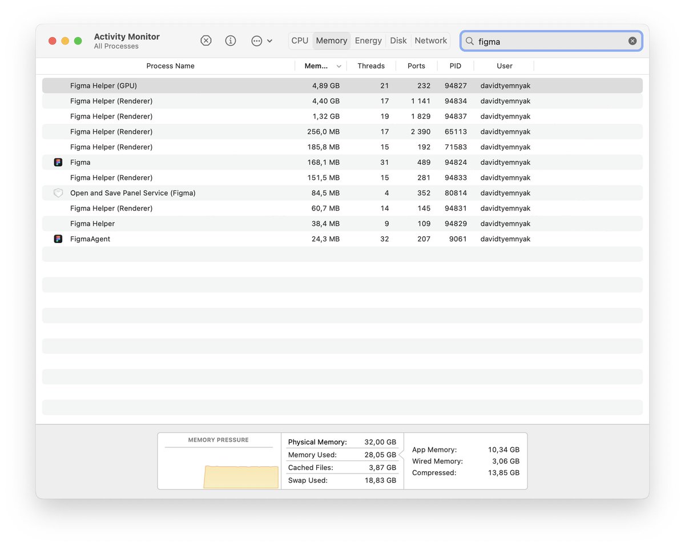
Task: Switch to the Energy tab
Action: click(368, 41)
